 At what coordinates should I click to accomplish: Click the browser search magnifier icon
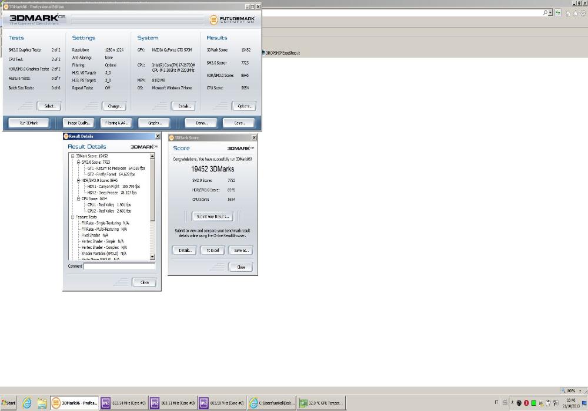tap(545, 13)
